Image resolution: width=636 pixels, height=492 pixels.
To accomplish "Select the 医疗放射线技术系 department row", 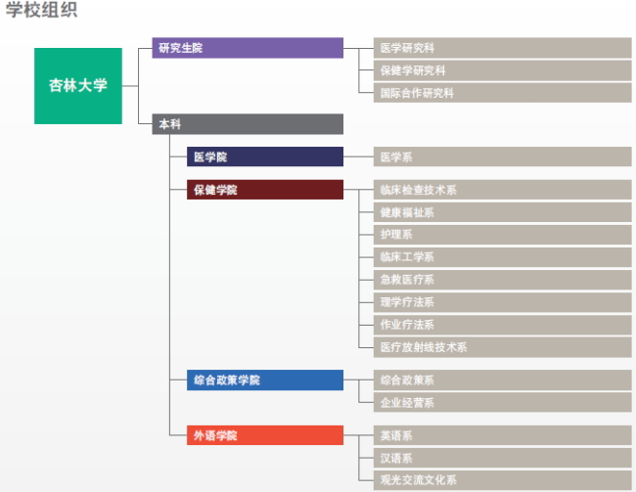I will coord(502,347).
